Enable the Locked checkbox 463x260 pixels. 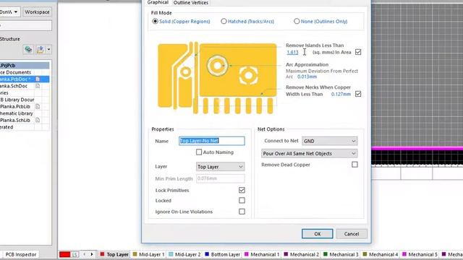pyautogui.click(x=242, y=201)
